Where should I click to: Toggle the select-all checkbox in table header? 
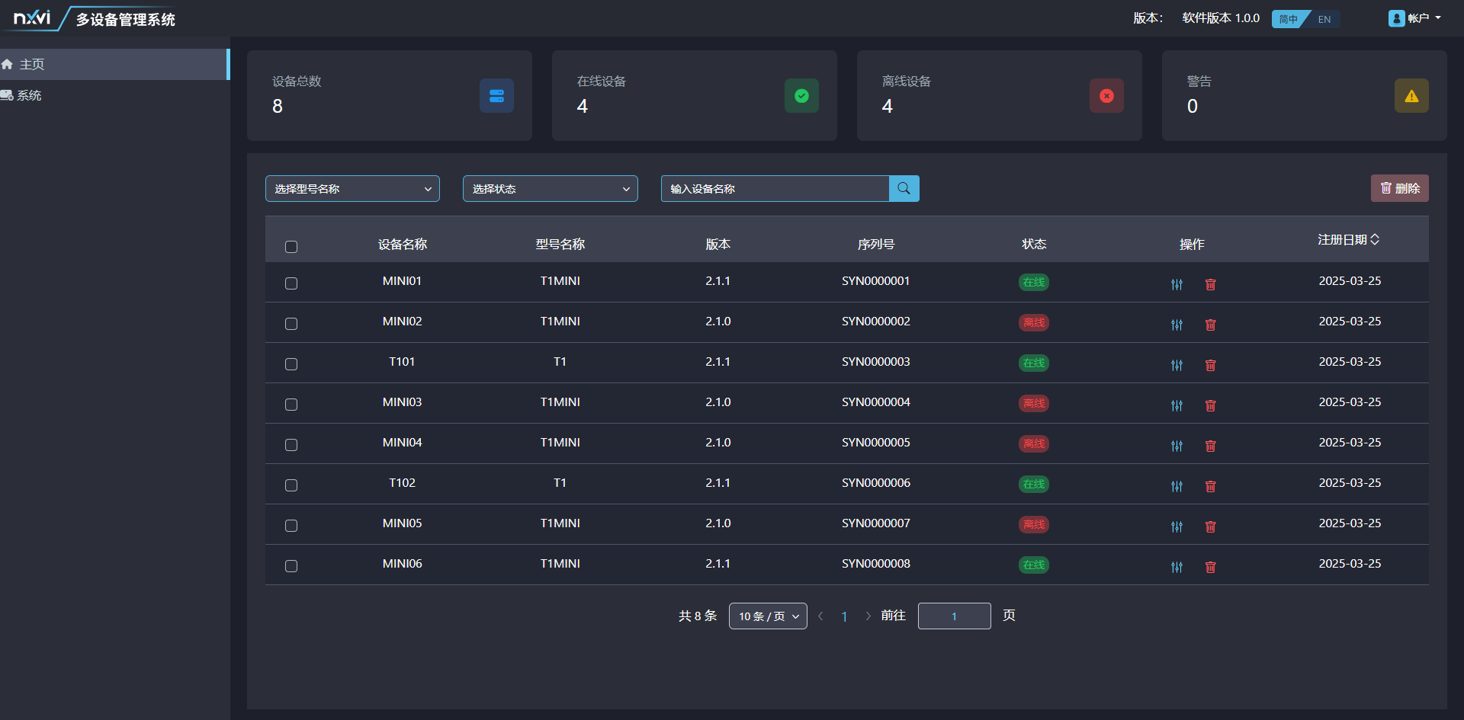coord(291,247)
